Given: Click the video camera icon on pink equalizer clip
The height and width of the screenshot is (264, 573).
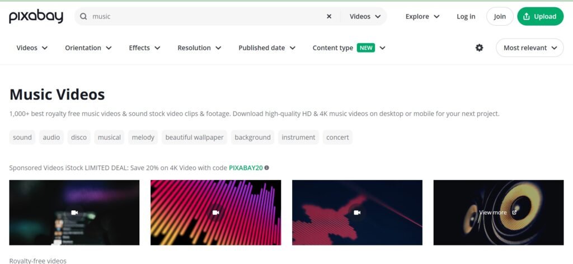Looking at the screenshot, I should pos(215,213).
